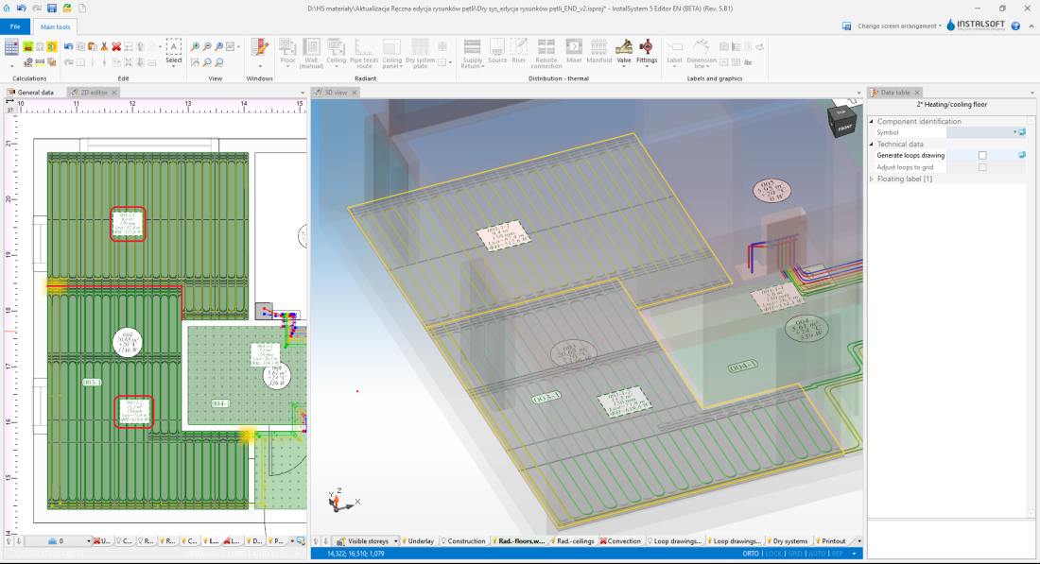Click the Zoom in magnifier icon
Image resolution: width=1040 pixels, height=564 pixels.
click(195, 47)
